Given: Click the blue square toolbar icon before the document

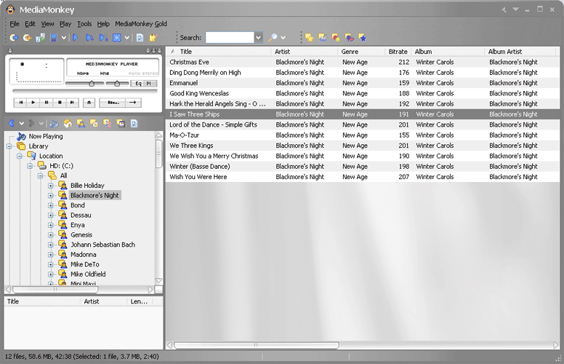Looking at the screenshot, I should tap(117, 37).
